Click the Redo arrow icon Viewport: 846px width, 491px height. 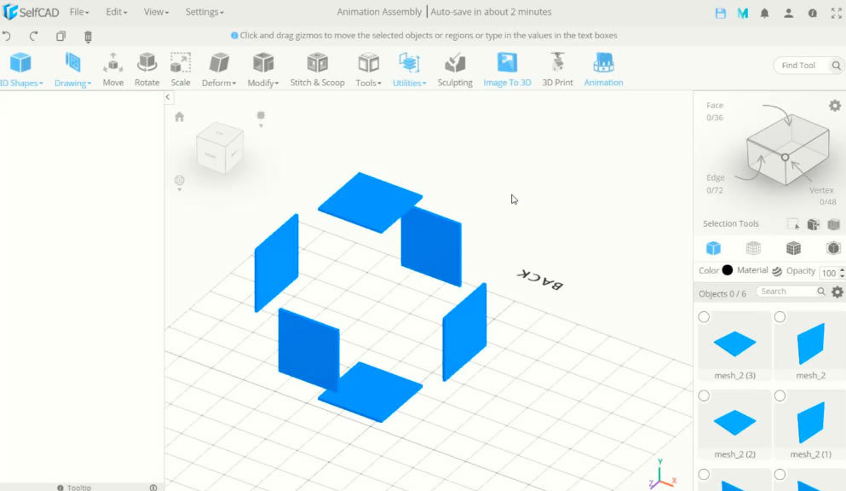[x=33, y=36]
